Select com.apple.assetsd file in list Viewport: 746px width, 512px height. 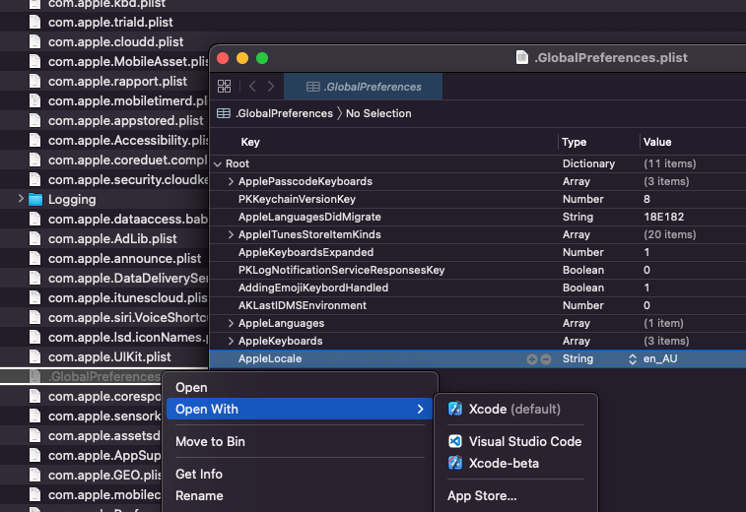[x=104, y=435]
